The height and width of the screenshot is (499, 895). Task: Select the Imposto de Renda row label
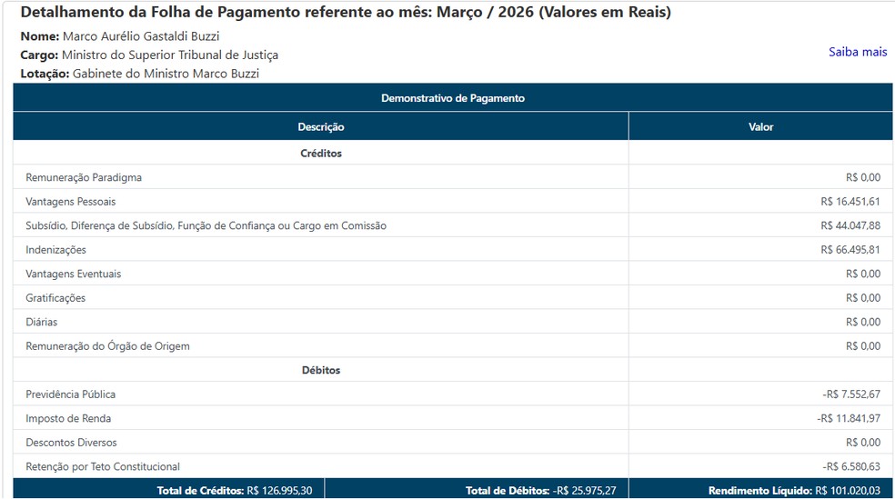click(x=68, y=418)
